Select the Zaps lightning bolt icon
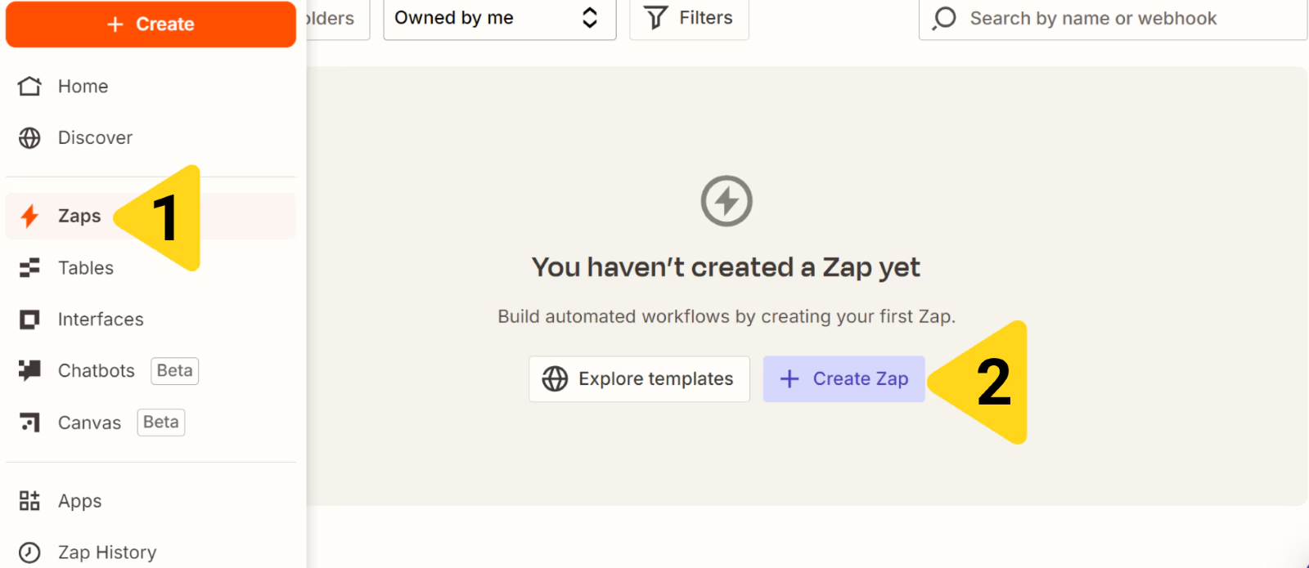This screenshot has height=568, width=1309. coord(29,216)
